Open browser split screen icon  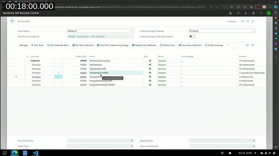238,7
